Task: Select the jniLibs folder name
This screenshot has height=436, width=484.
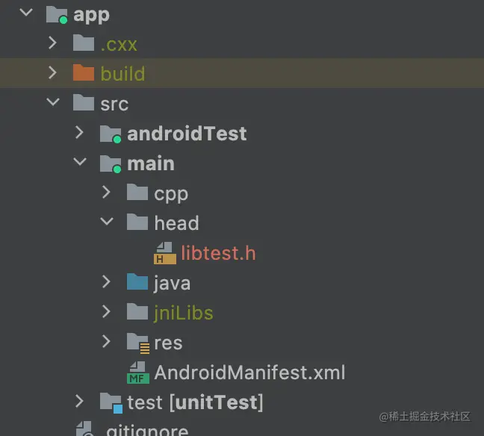Action: (x=183, y=314)
